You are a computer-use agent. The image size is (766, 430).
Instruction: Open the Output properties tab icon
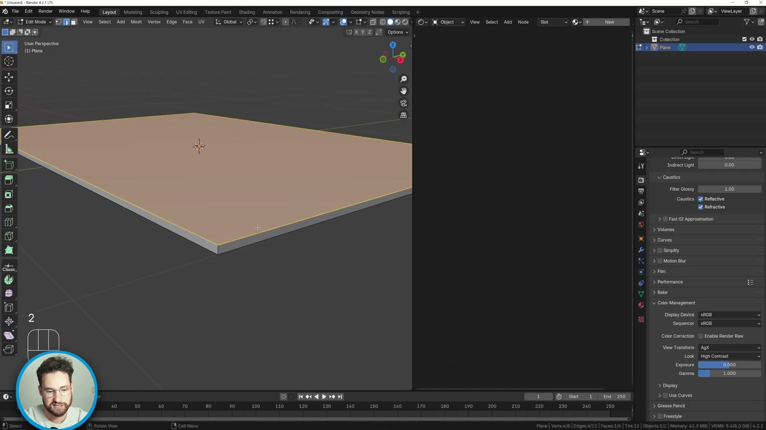pyautogui.click(x=641, y=191)
